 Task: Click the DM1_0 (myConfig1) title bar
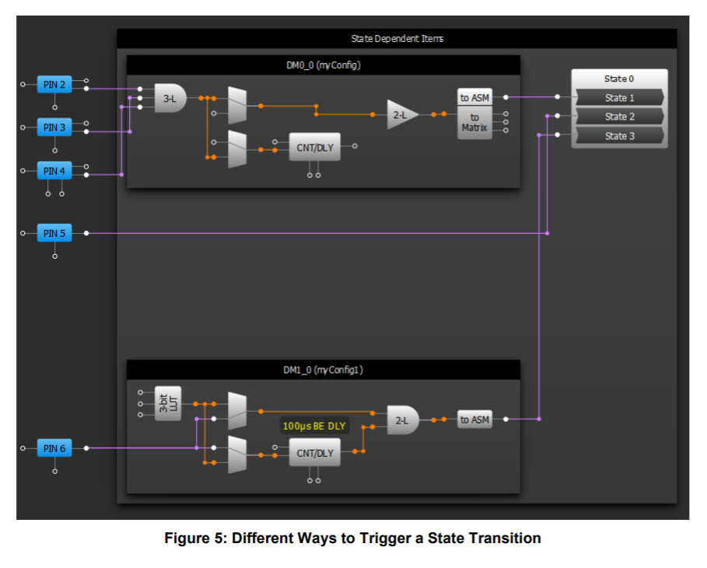(x=324, y=370)
